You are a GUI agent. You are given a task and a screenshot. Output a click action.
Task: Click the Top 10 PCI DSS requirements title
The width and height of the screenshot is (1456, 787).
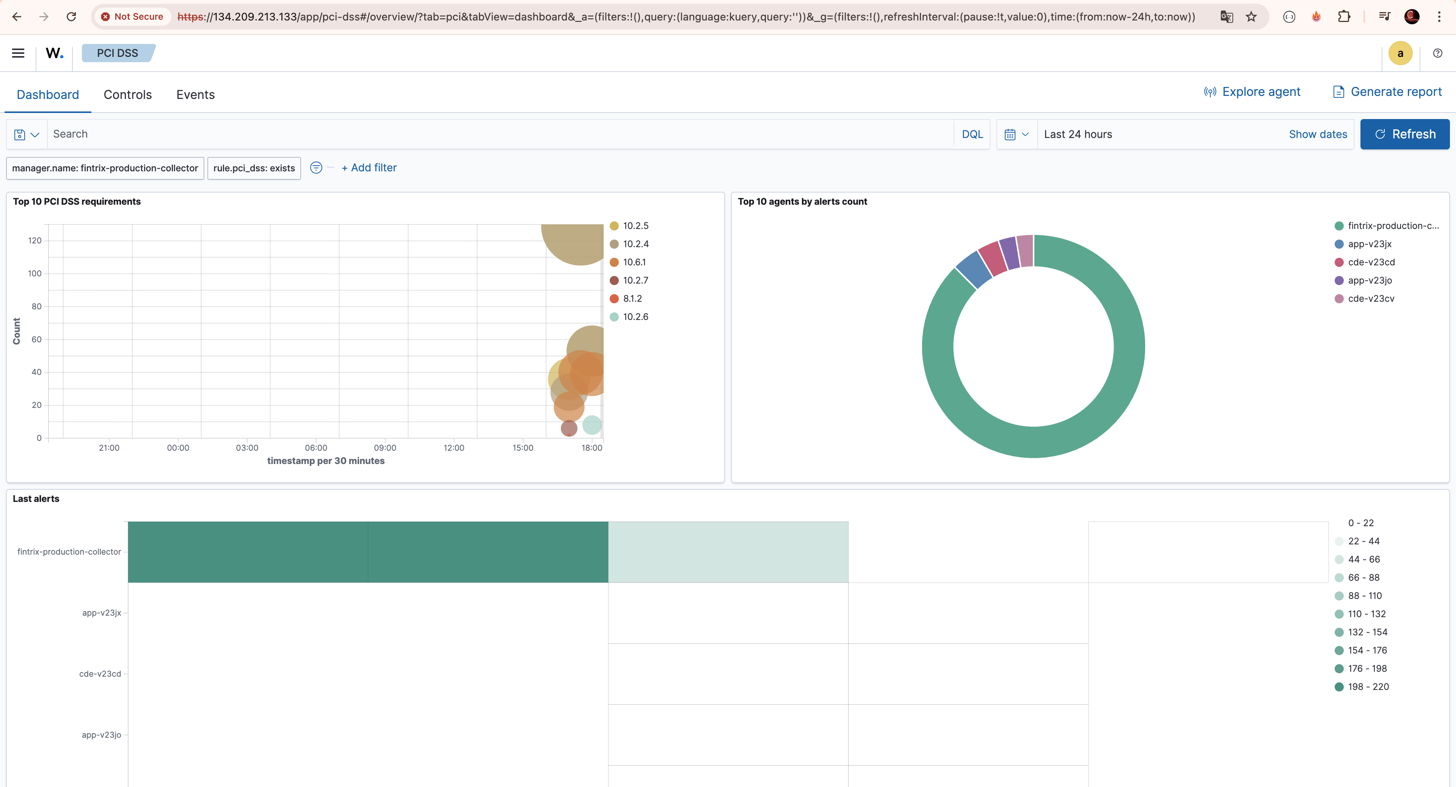pyautogui.click(x=77, y=202)
